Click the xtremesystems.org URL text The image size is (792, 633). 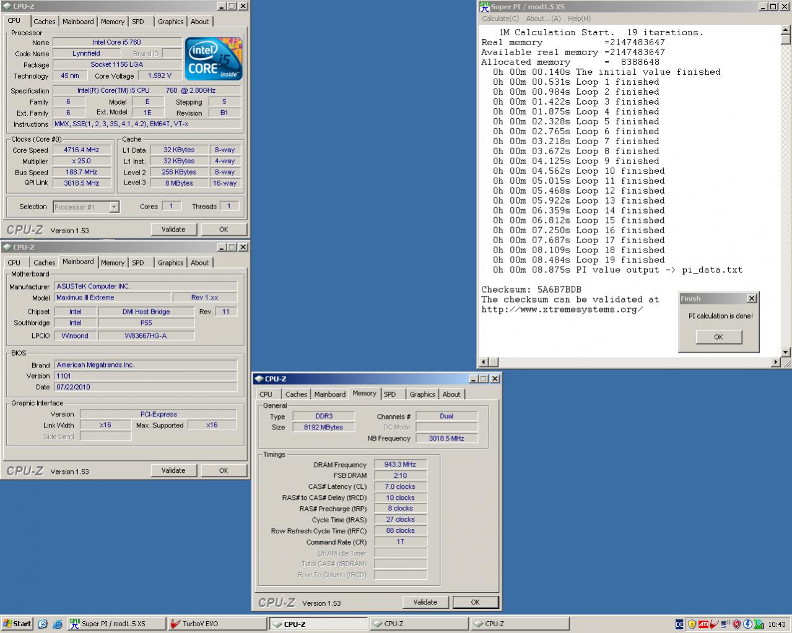click(562, 309)
